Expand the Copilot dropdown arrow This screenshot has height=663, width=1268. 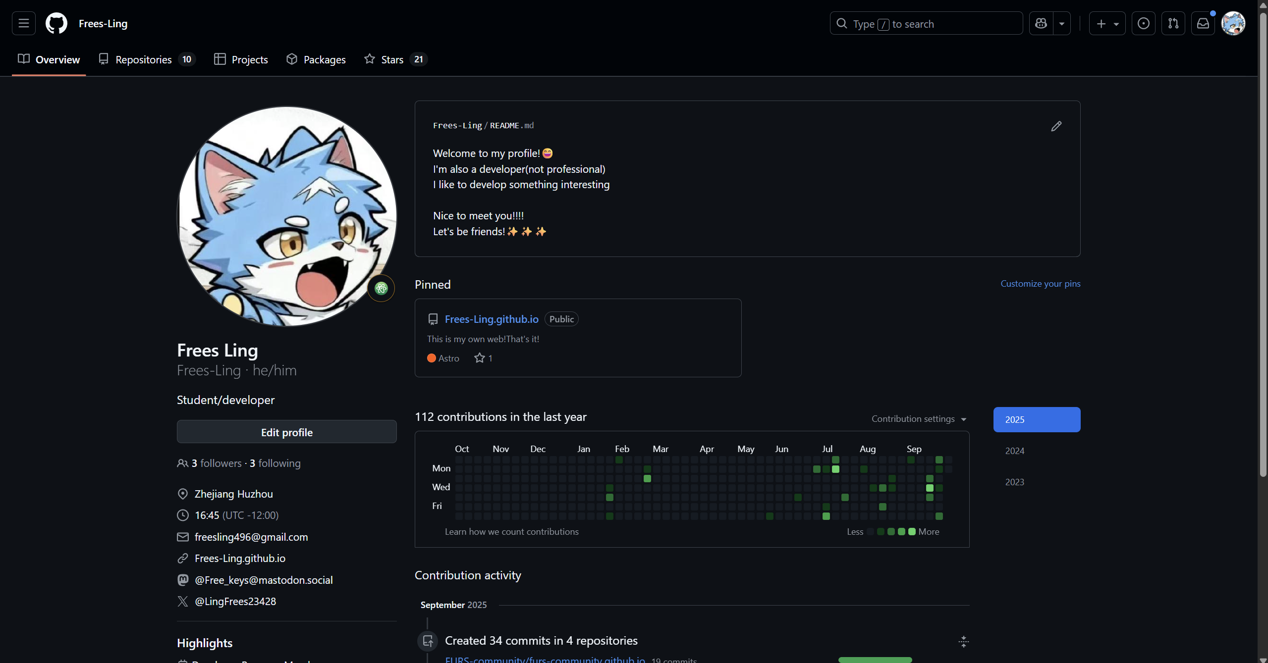coord(1061,23)
